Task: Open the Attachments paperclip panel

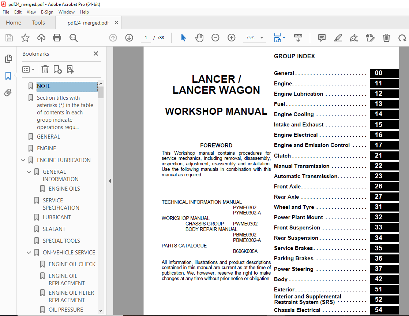Action: (8, 92)
